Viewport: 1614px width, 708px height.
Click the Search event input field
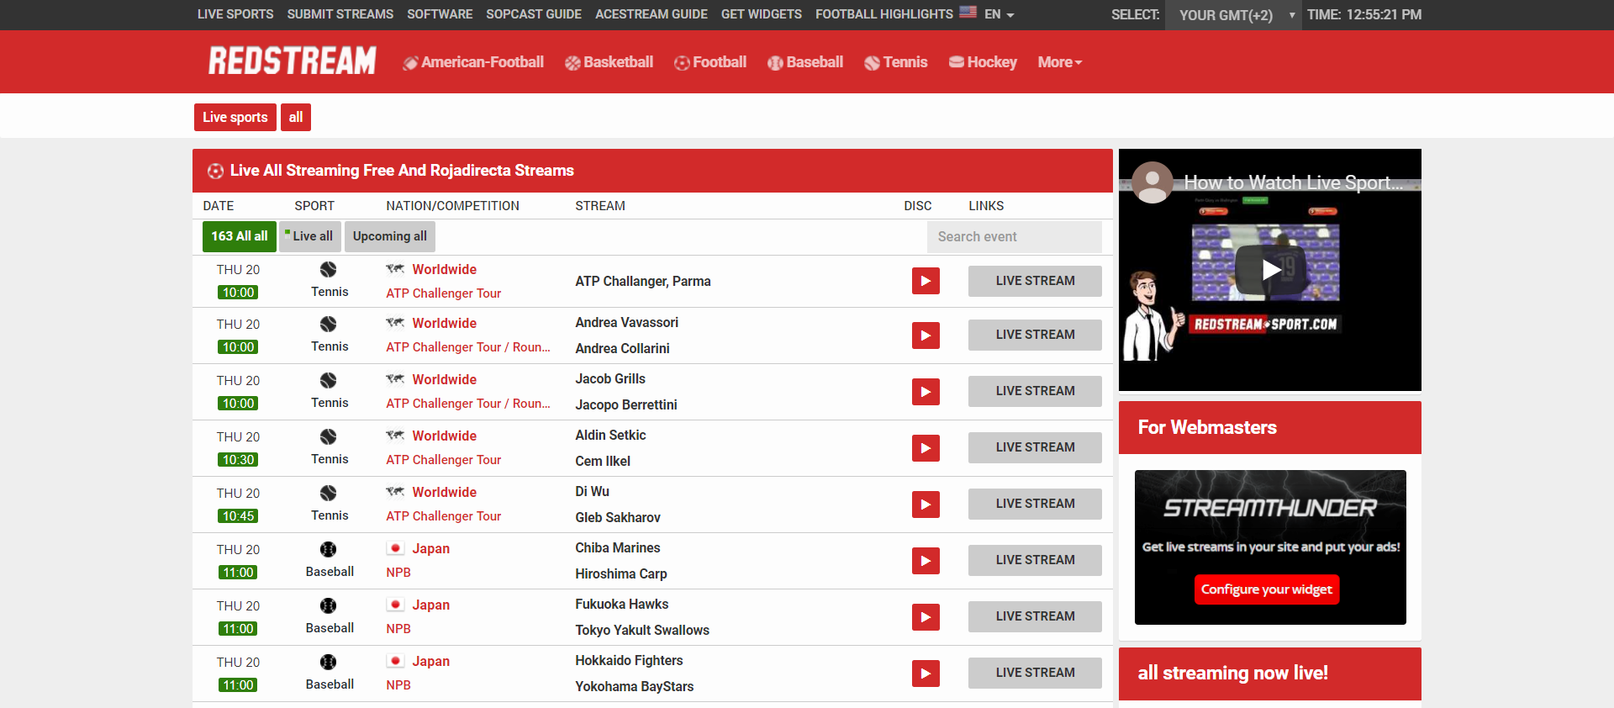[1014, 237]
